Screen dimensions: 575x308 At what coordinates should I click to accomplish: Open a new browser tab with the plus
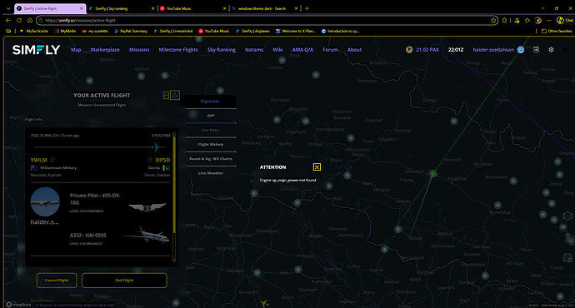(x=307, y=8)
